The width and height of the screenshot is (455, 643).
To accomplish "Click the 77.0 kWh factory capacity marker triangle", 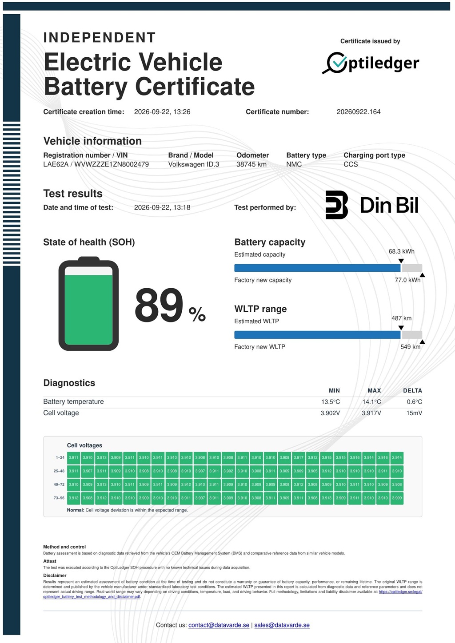I will (422, 275).
